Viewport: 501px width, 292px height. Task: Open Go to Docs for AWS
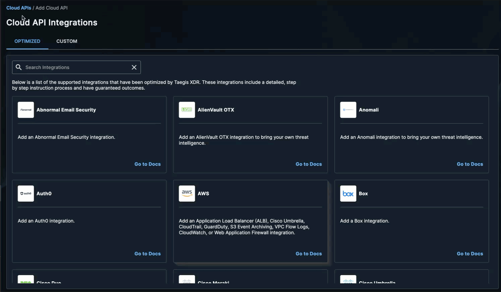(309, 254)
